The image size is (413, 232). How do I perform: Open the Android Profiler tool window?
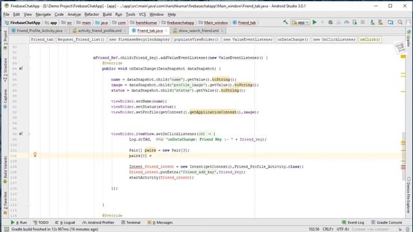pos(99,222)
